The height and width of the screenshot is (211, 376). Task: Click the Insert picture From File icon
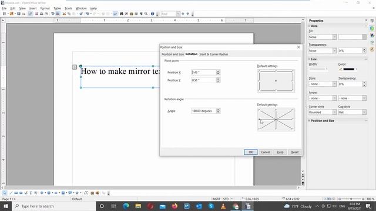coord(97,193)
